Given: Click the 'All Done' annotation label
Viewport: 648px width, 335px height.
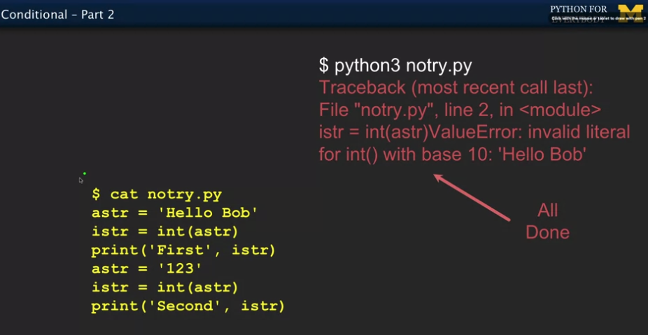Looking at the screenshot, I should coord(547,222).
